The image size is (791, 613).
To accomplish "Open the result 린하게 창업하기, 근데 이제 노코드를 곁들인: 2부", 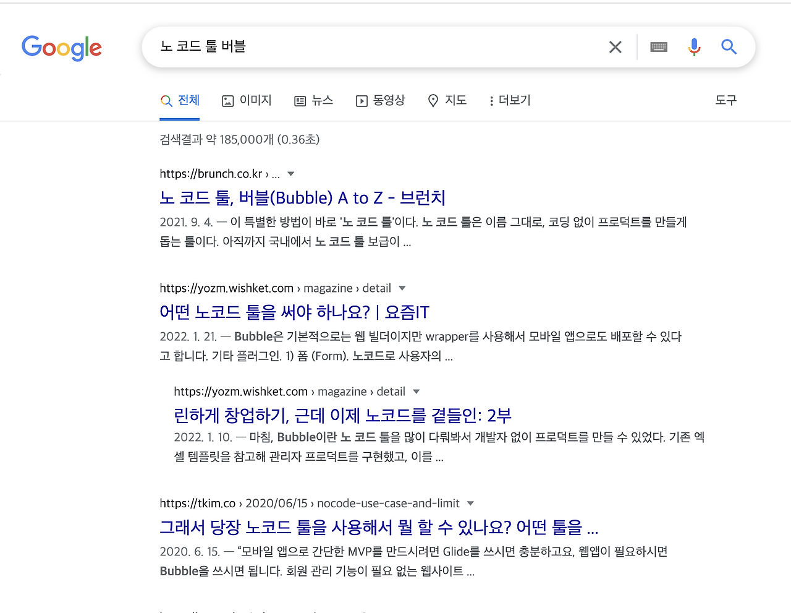I will coord(343,416).
